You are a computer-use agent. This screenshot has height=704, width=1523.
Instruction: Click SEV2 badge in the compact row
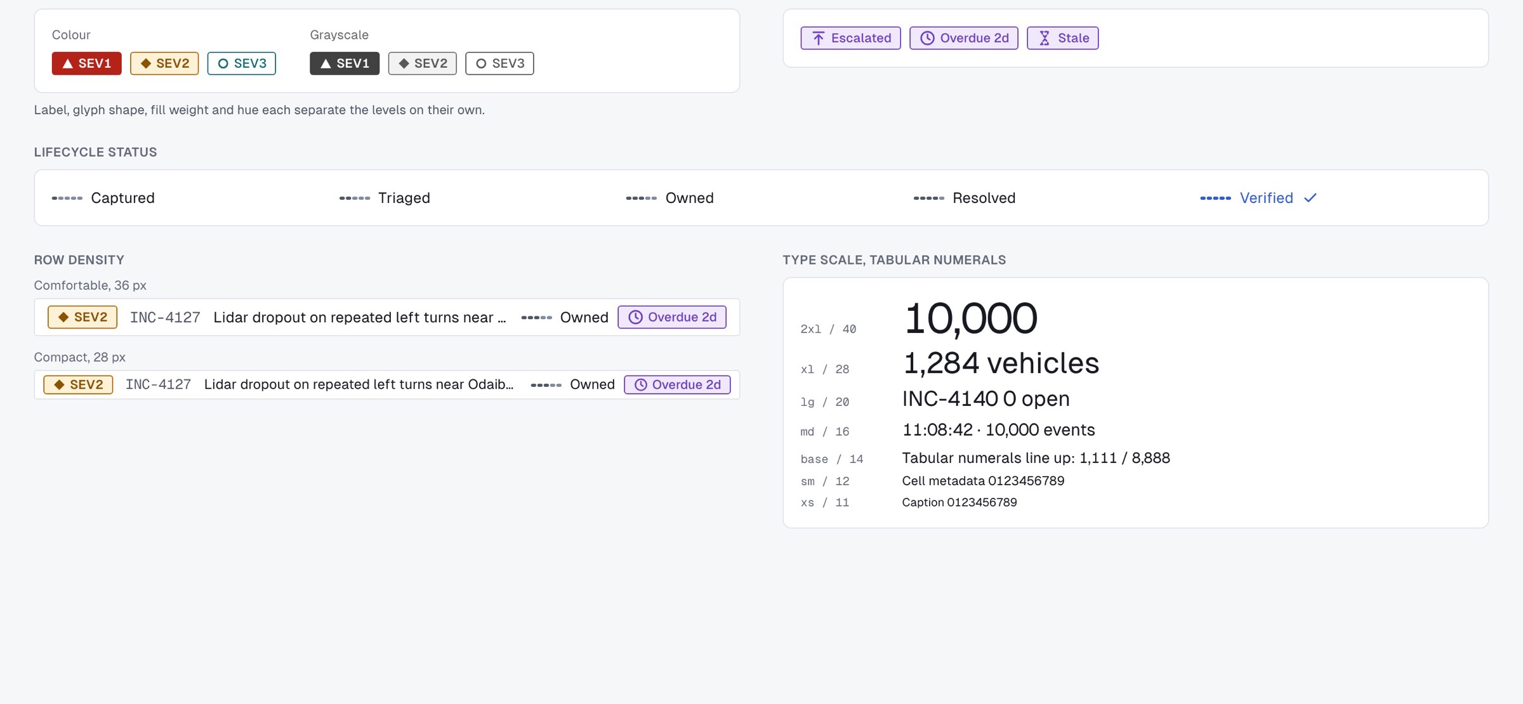click(x=78, y=384)
